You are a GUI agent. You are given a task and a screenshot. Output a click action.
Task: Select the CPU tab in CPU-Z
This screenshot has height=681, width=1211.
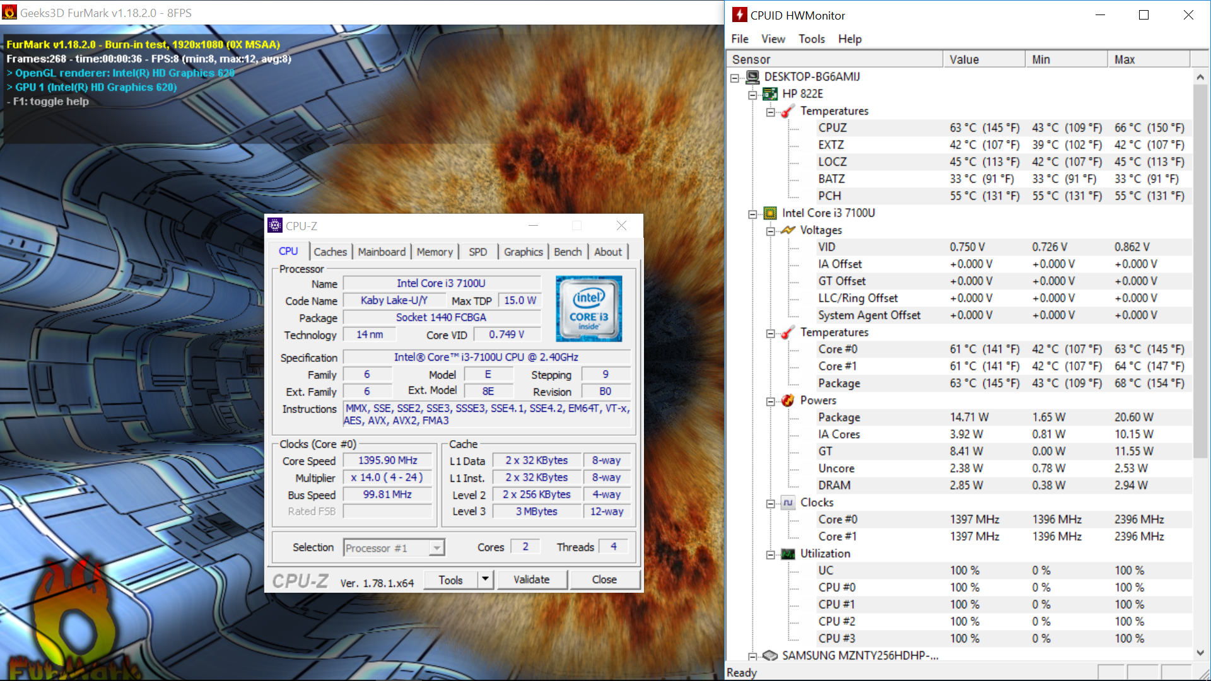pos(288,251)
